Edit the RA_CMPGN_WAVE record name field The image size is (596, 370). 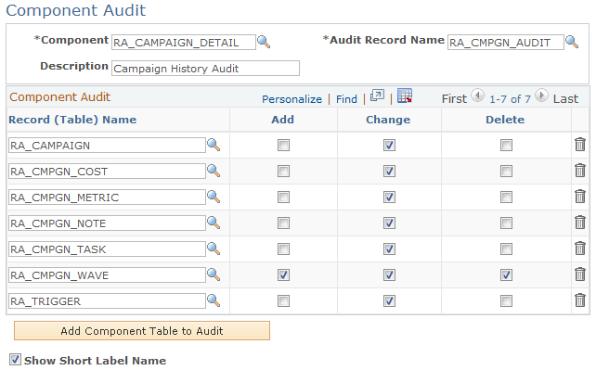click(107, 275)
